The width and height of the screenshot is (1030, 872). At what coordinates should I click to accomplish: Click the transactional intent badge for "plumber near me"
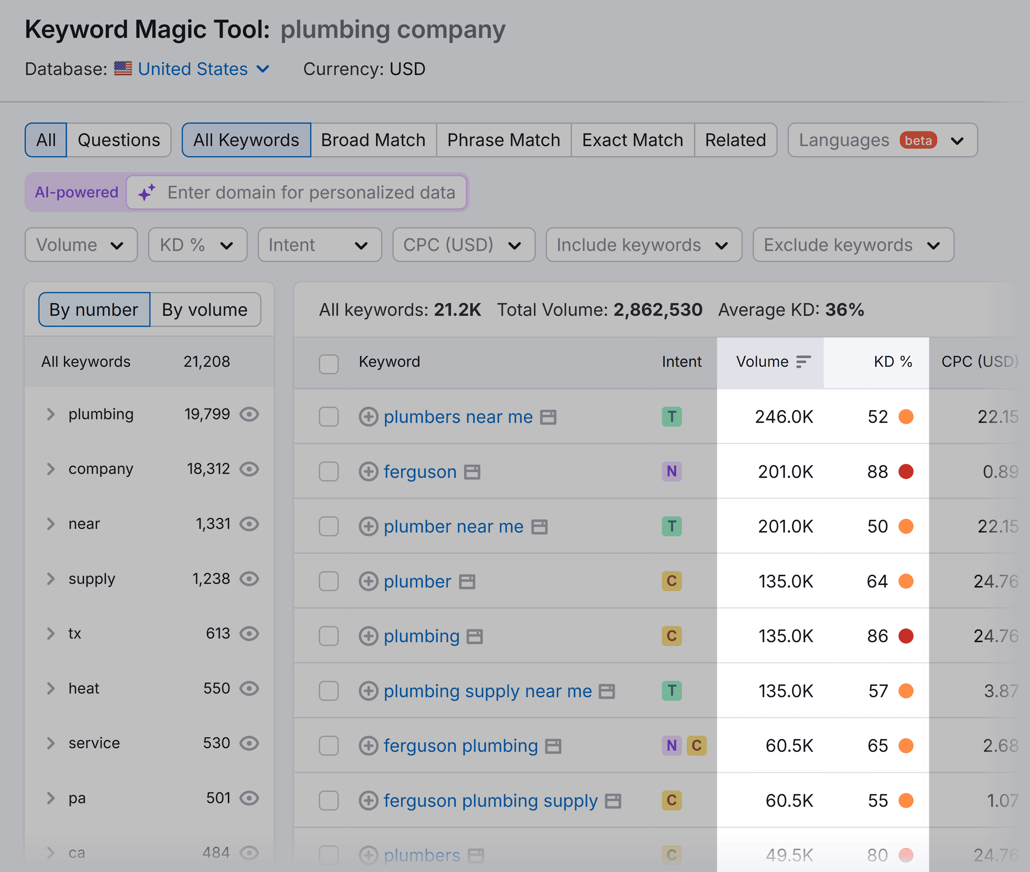click(672, 526)
